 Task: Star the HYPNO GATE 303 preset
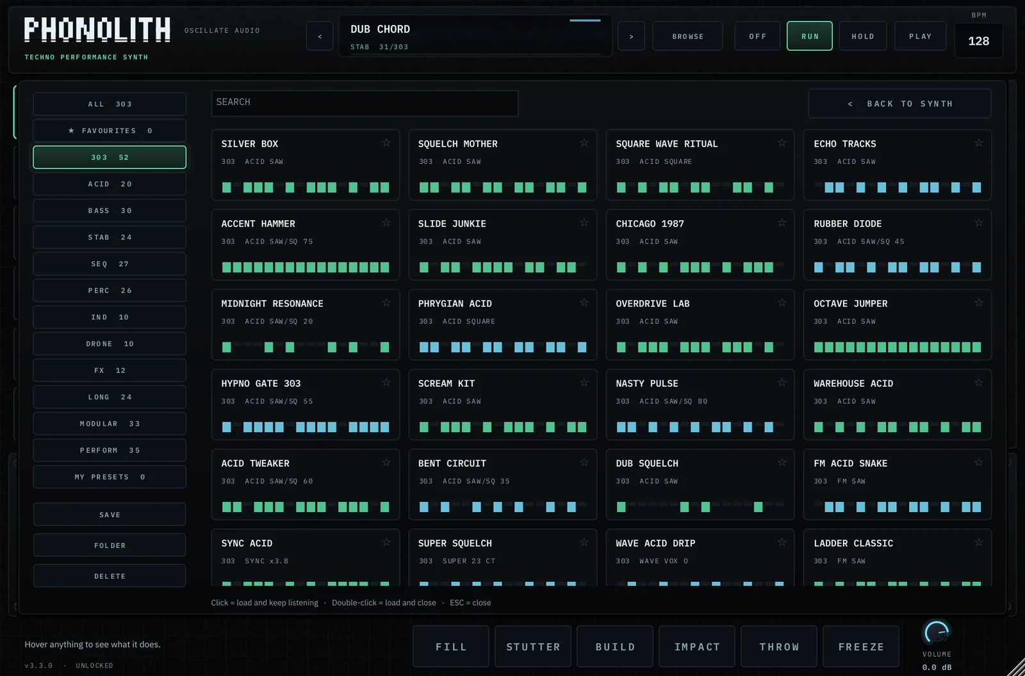(x=386, y=383)
